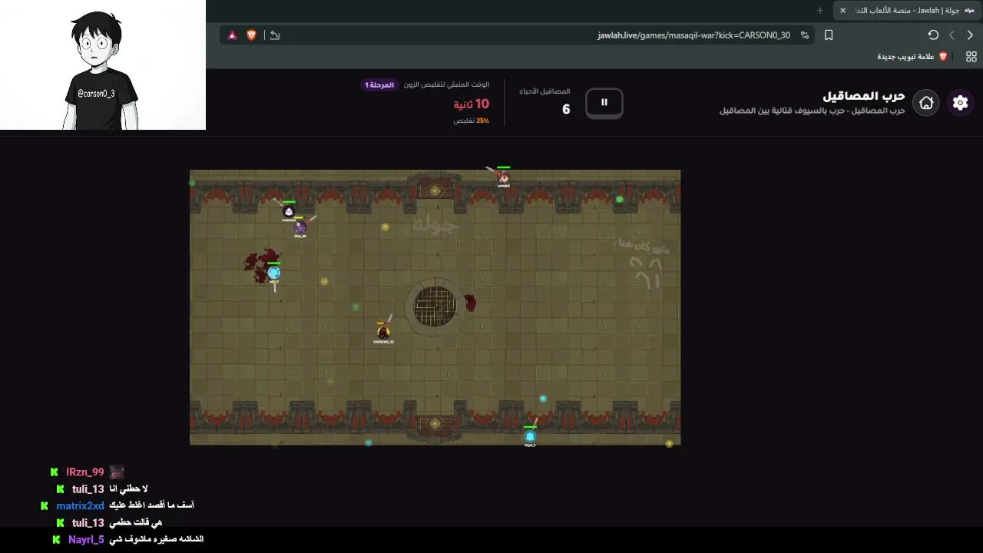Click the player at arena top edge
This screenshot has width=983, height=553.
[503, 177]
